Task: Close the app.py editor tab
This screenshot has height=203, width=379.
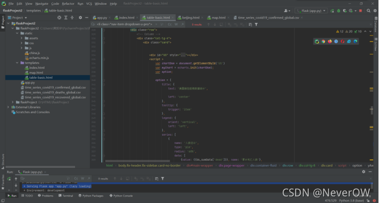Action: pos(110,18)
